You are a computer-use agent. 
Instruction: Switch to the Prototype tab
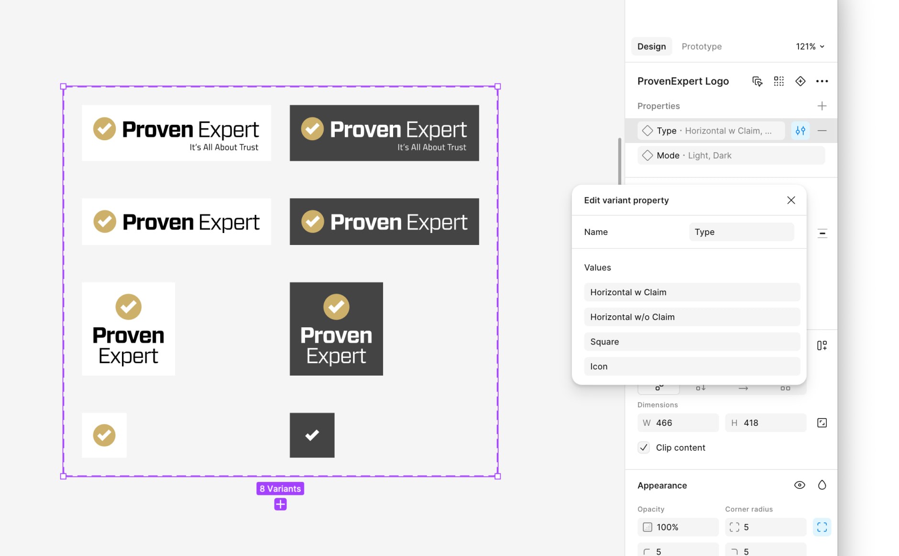(702, 46)
